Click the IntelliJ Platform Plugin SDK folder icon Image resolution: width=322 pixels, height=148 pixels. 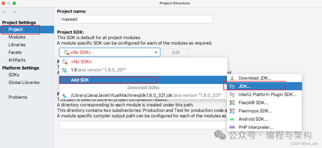click(232, 94)
